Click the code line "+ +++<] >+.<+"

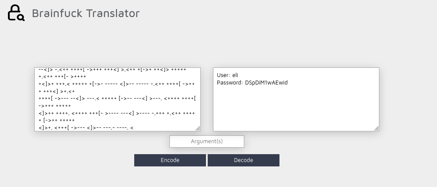pyautogui.click(x=57, y=91)
